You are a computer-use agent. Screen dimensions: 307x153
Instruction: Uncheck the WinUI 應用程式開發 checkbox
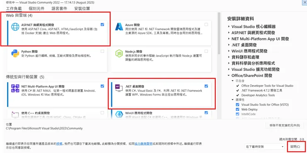(x=206, y=113)
